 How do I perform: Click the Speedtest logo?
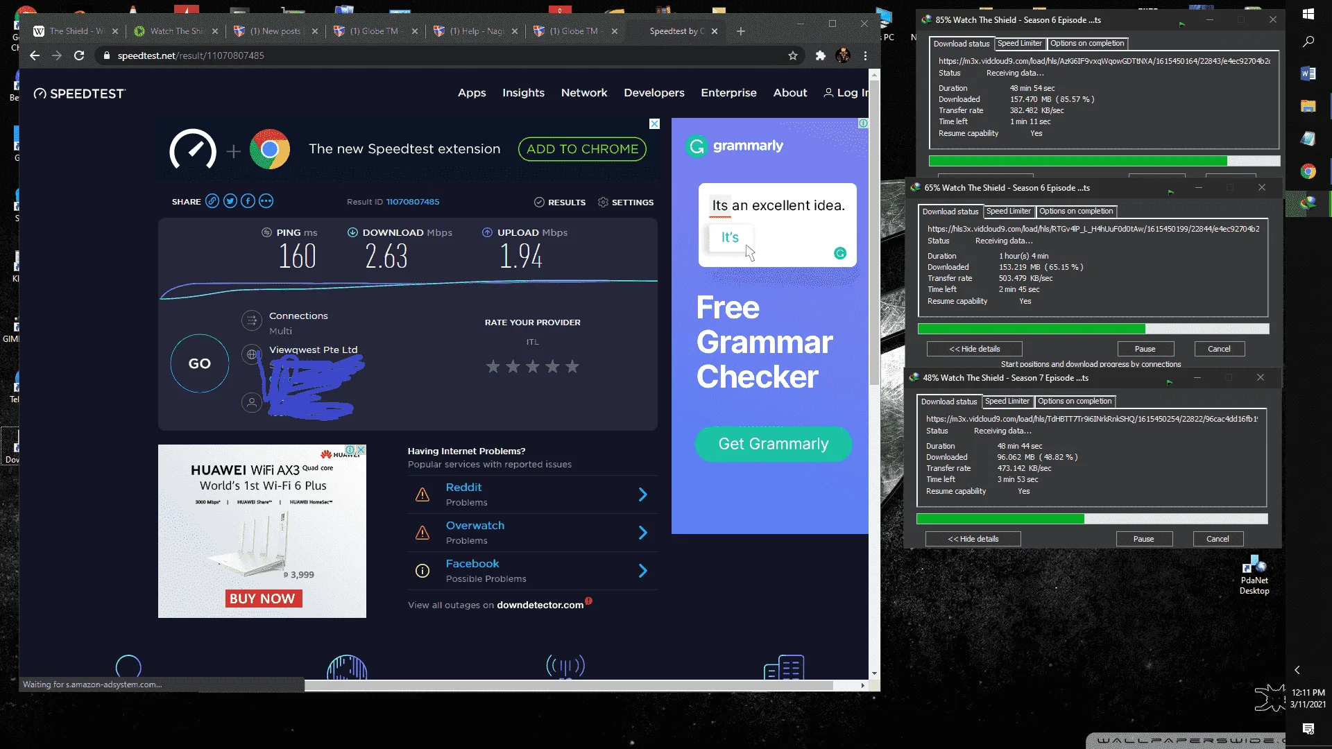coord(79,94)
